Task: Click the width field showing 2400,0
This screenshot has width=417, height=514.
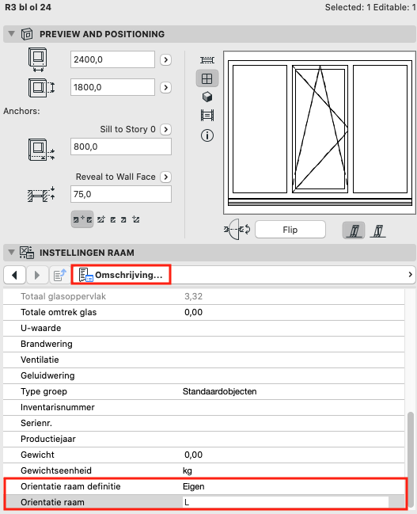Action: click(x=112, y=59)
